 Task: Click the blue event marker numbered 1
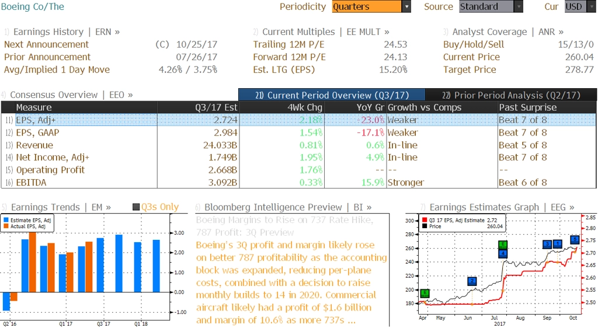click(x=558, y=243)
